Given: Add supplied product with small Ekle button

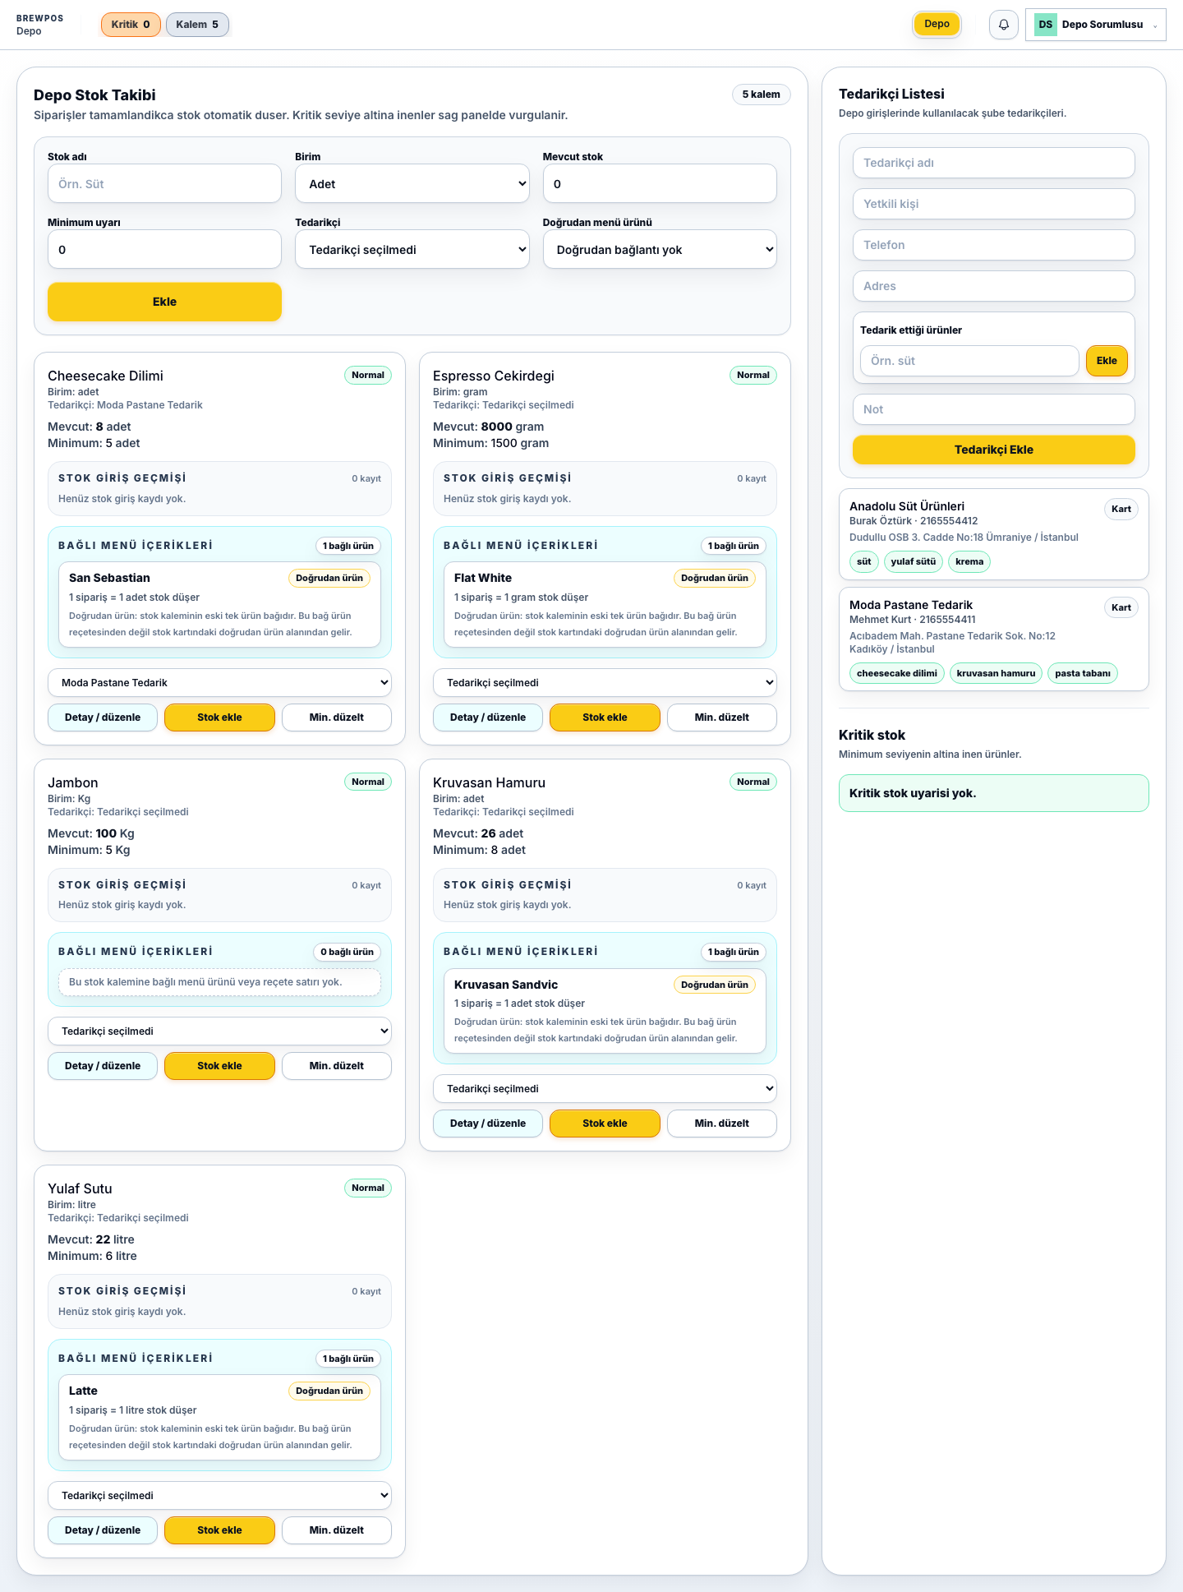Looking at the screenshot, I should coord(1107,361).
